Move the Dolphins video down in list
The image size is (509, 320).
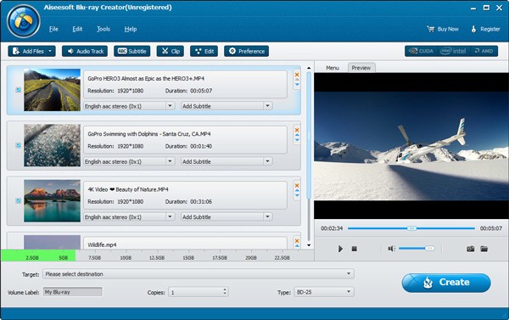tap(297, 140)
